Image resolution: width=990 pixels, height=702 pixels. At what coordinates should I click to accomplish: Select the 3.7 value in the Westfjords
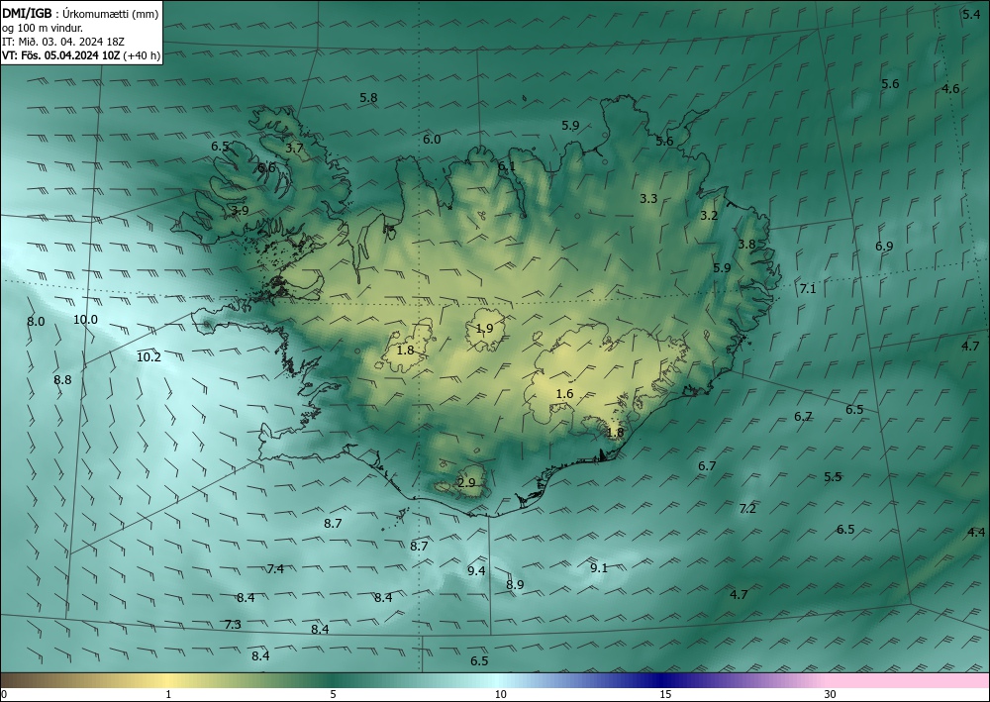click(x=294, y=149)
